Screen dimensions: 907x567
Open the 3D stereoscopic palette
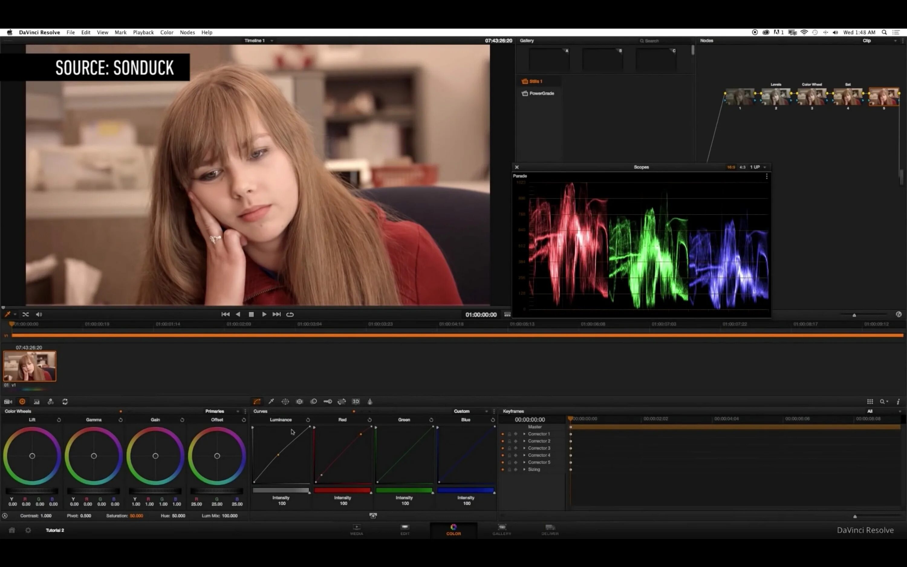[356, 402]
